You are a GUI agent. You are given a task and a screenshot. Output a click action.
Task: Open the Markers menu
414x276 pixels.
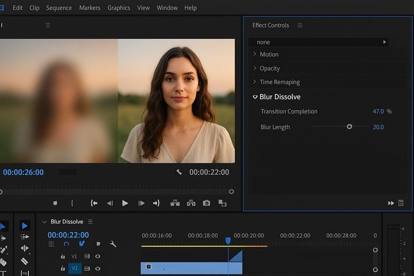90,8
